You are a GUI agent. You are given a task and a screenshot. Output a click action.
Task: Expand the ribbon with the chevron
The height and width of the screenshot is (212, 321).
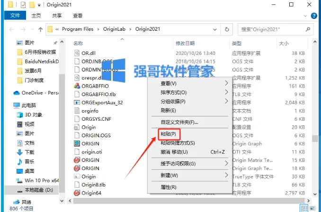(305, 16)
